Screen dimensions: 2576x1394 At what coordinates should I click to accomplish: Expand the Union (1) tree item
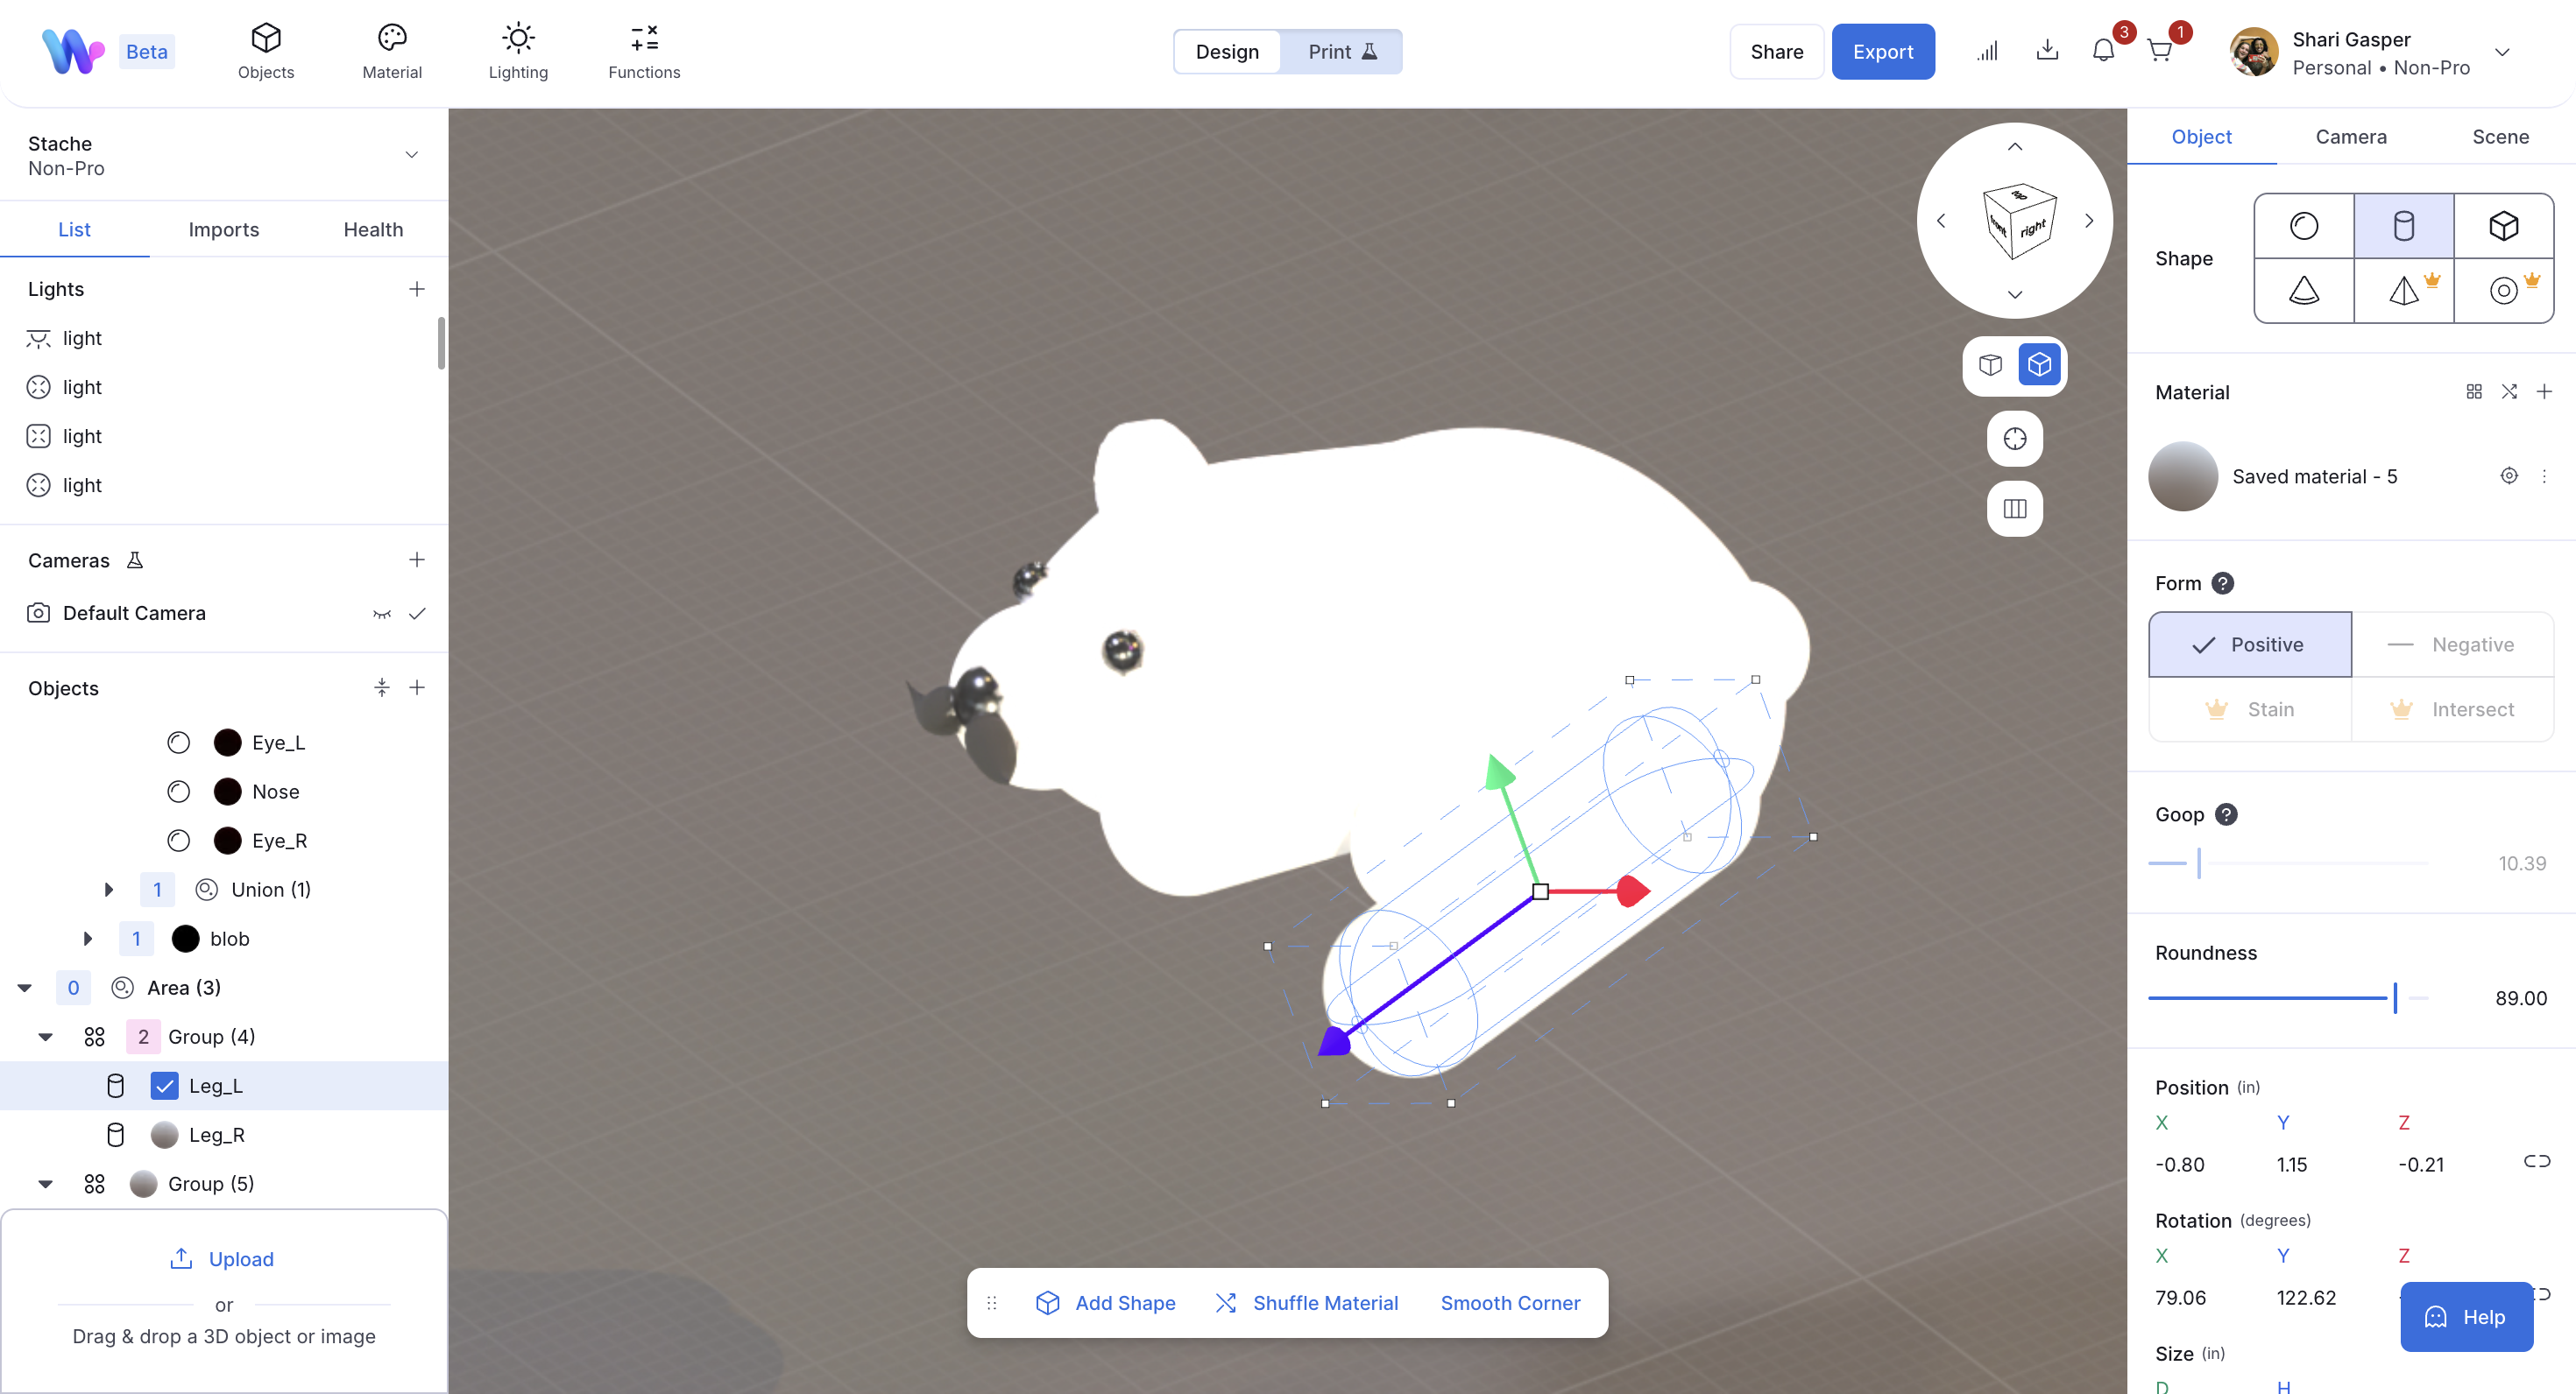[x=108, y=890]
